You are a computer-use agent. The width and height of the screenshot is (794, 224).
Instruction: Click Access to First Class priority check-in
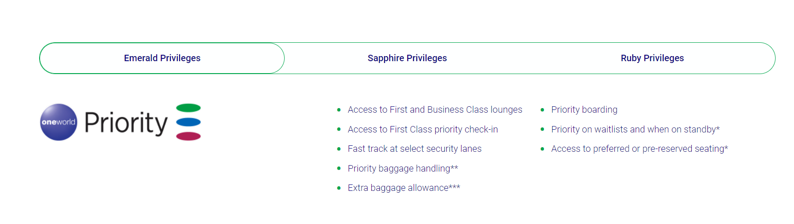point(423,129)
